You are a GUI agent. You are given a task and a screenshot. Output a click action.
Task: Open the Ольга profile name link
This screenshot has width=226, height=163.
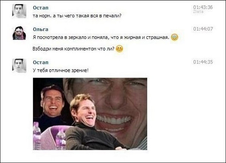[41, 29]
